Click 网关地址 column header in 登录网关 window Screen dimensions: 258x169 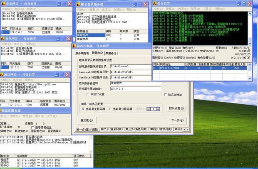[x=18, y=29]
